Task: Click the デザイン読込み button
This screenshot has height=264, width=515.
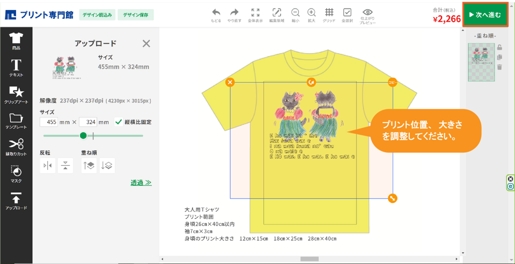Action: pyautogui.click(x=97, y=15)
